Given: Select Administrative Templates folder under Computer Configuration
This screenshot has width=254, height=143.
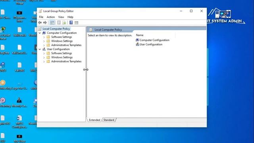Looking at the screenshot, I should point(66,45).
